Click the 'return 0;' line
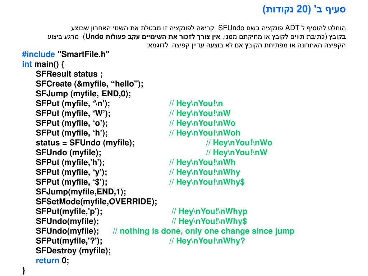The image size is (368, 276). [x=52, y=261]
